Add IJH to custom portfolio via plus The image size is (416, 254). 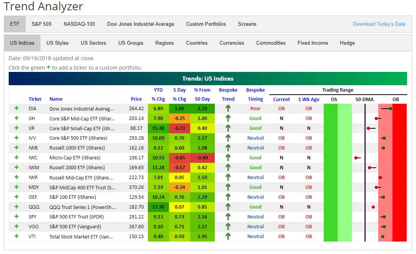pyautogui.click(x=16, y=118)
